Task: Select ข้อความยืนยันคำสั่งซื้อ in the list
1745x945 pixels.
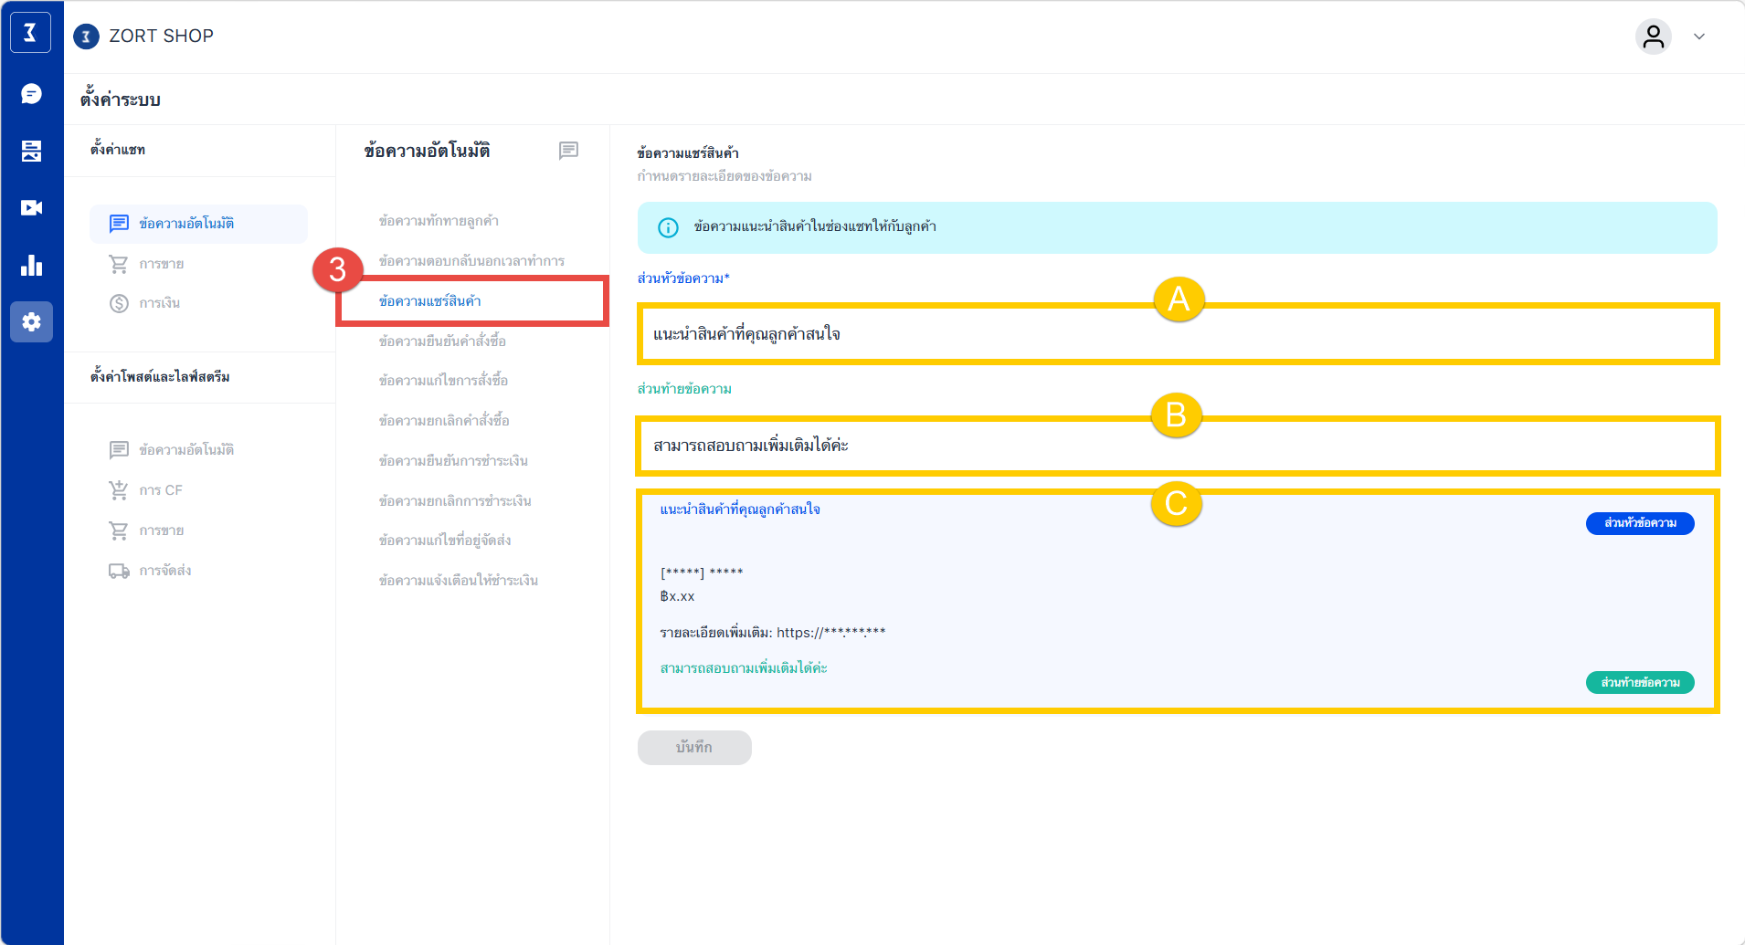Action: coord(442,341)
